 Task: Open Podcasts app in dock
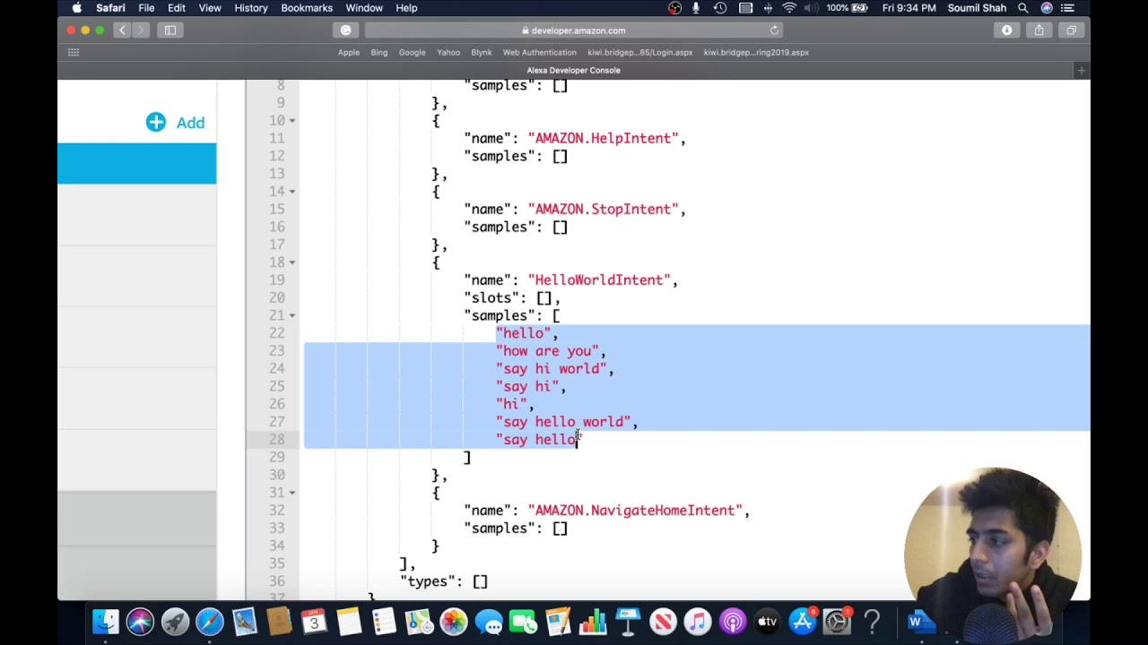click(x=733, y=622)
